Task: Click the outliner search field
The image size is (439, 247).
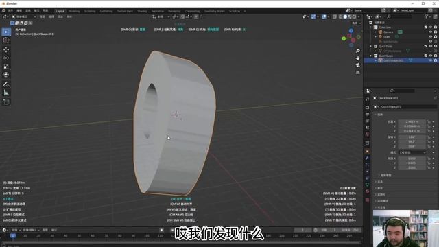Action: click(x=399, y=16)
